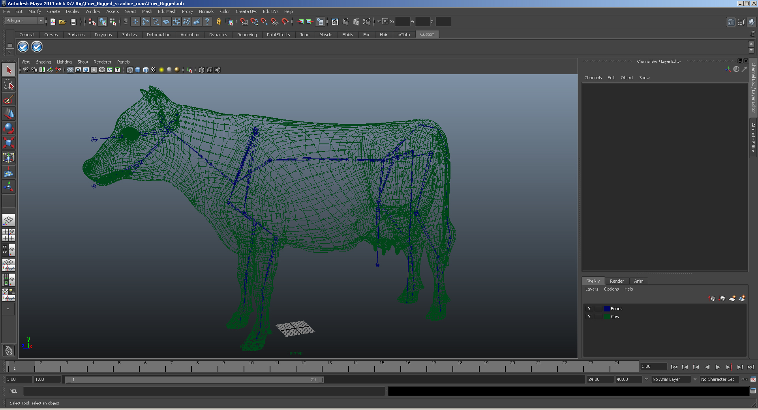The width and height of the screenshot is (758, 410).
Task: Open the Polygons menu set dropdown
Action: point(24,20)
